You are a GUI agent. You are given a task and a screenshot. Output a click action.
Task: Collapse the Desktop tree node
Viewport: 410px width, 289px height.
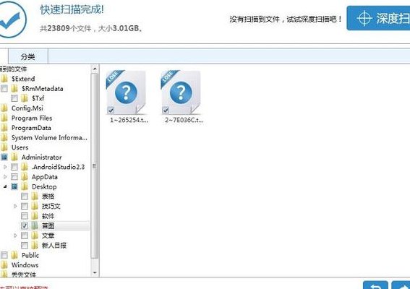[5, 186]
